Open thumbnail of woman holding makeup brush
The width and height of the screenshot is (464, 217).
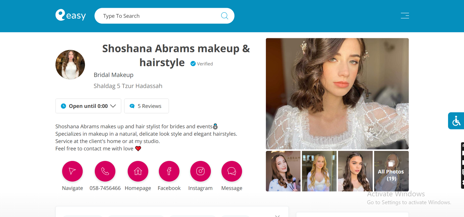click(x=283, y=171)
